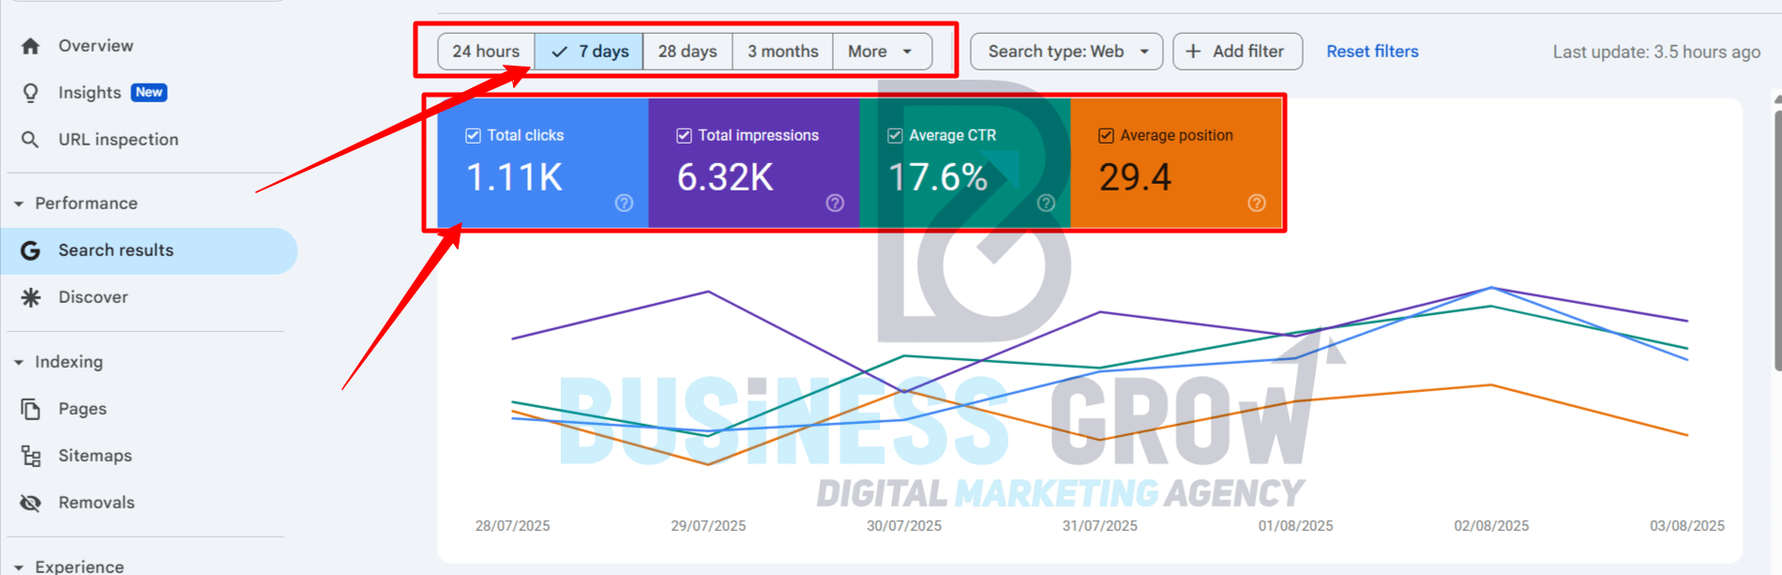Select the 3 months date range
The height and width of the screenshot is (575, 1782).
click(x=783, y=52)
